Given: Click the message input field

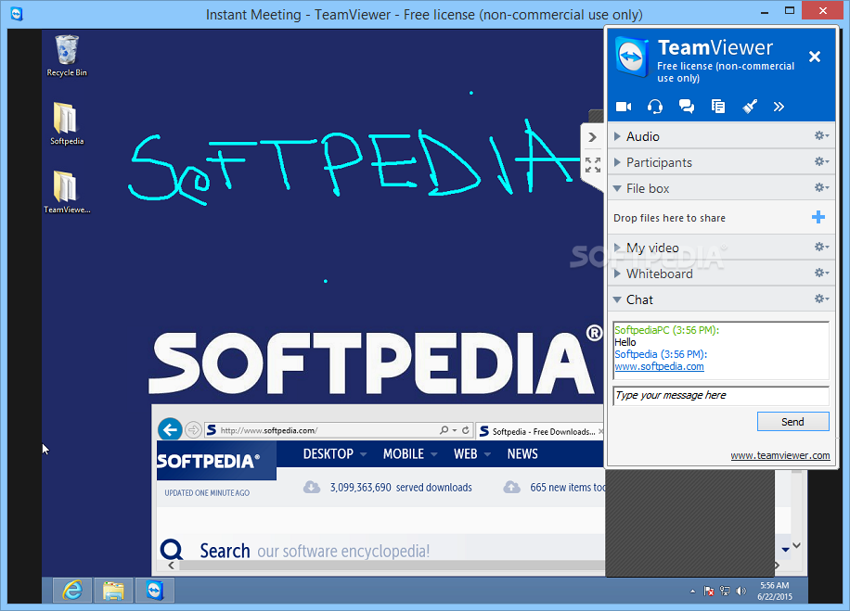Looking at the screenshot, I should click(x=721, y=395).
